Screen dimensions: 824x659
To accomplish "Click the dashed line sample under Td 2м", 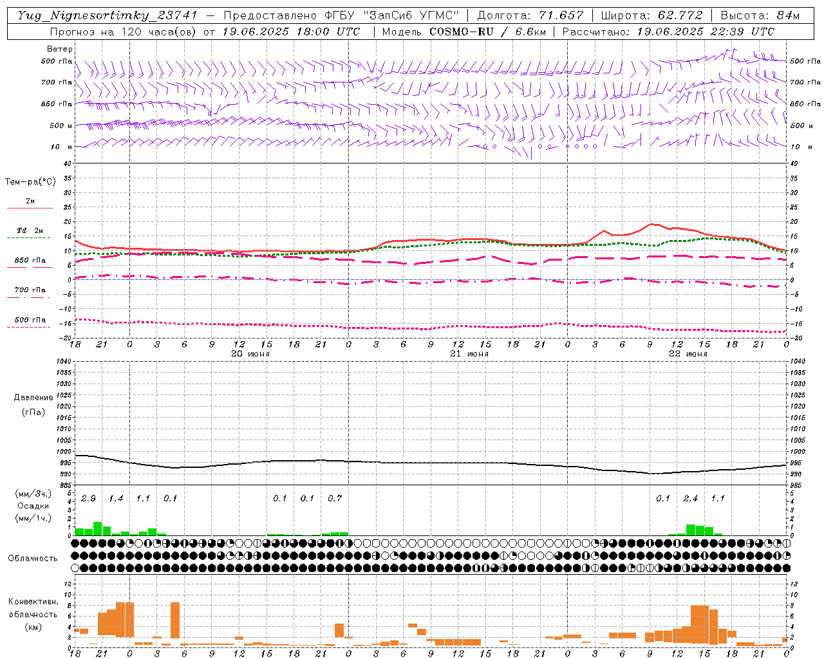I will (x=30, y=238).
